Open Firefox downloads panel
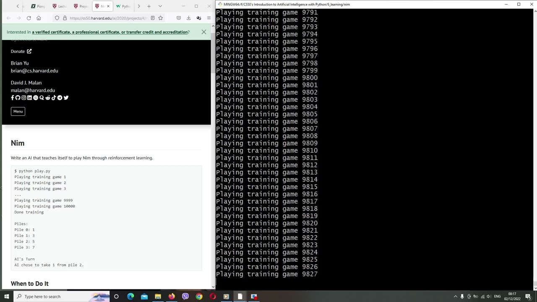537x302 pixels. pyautogui.click(x=188, y=18)
